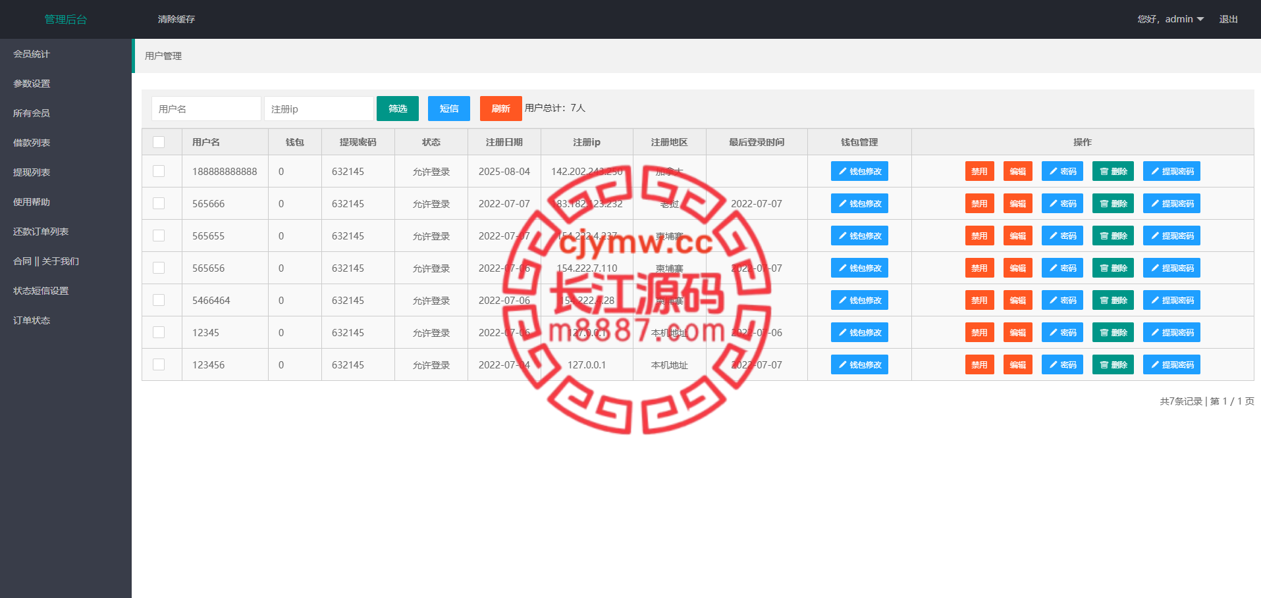Disable user 188888888888 with 禁用 button
The image size is (1261, 598).
[x=980, y=171]
